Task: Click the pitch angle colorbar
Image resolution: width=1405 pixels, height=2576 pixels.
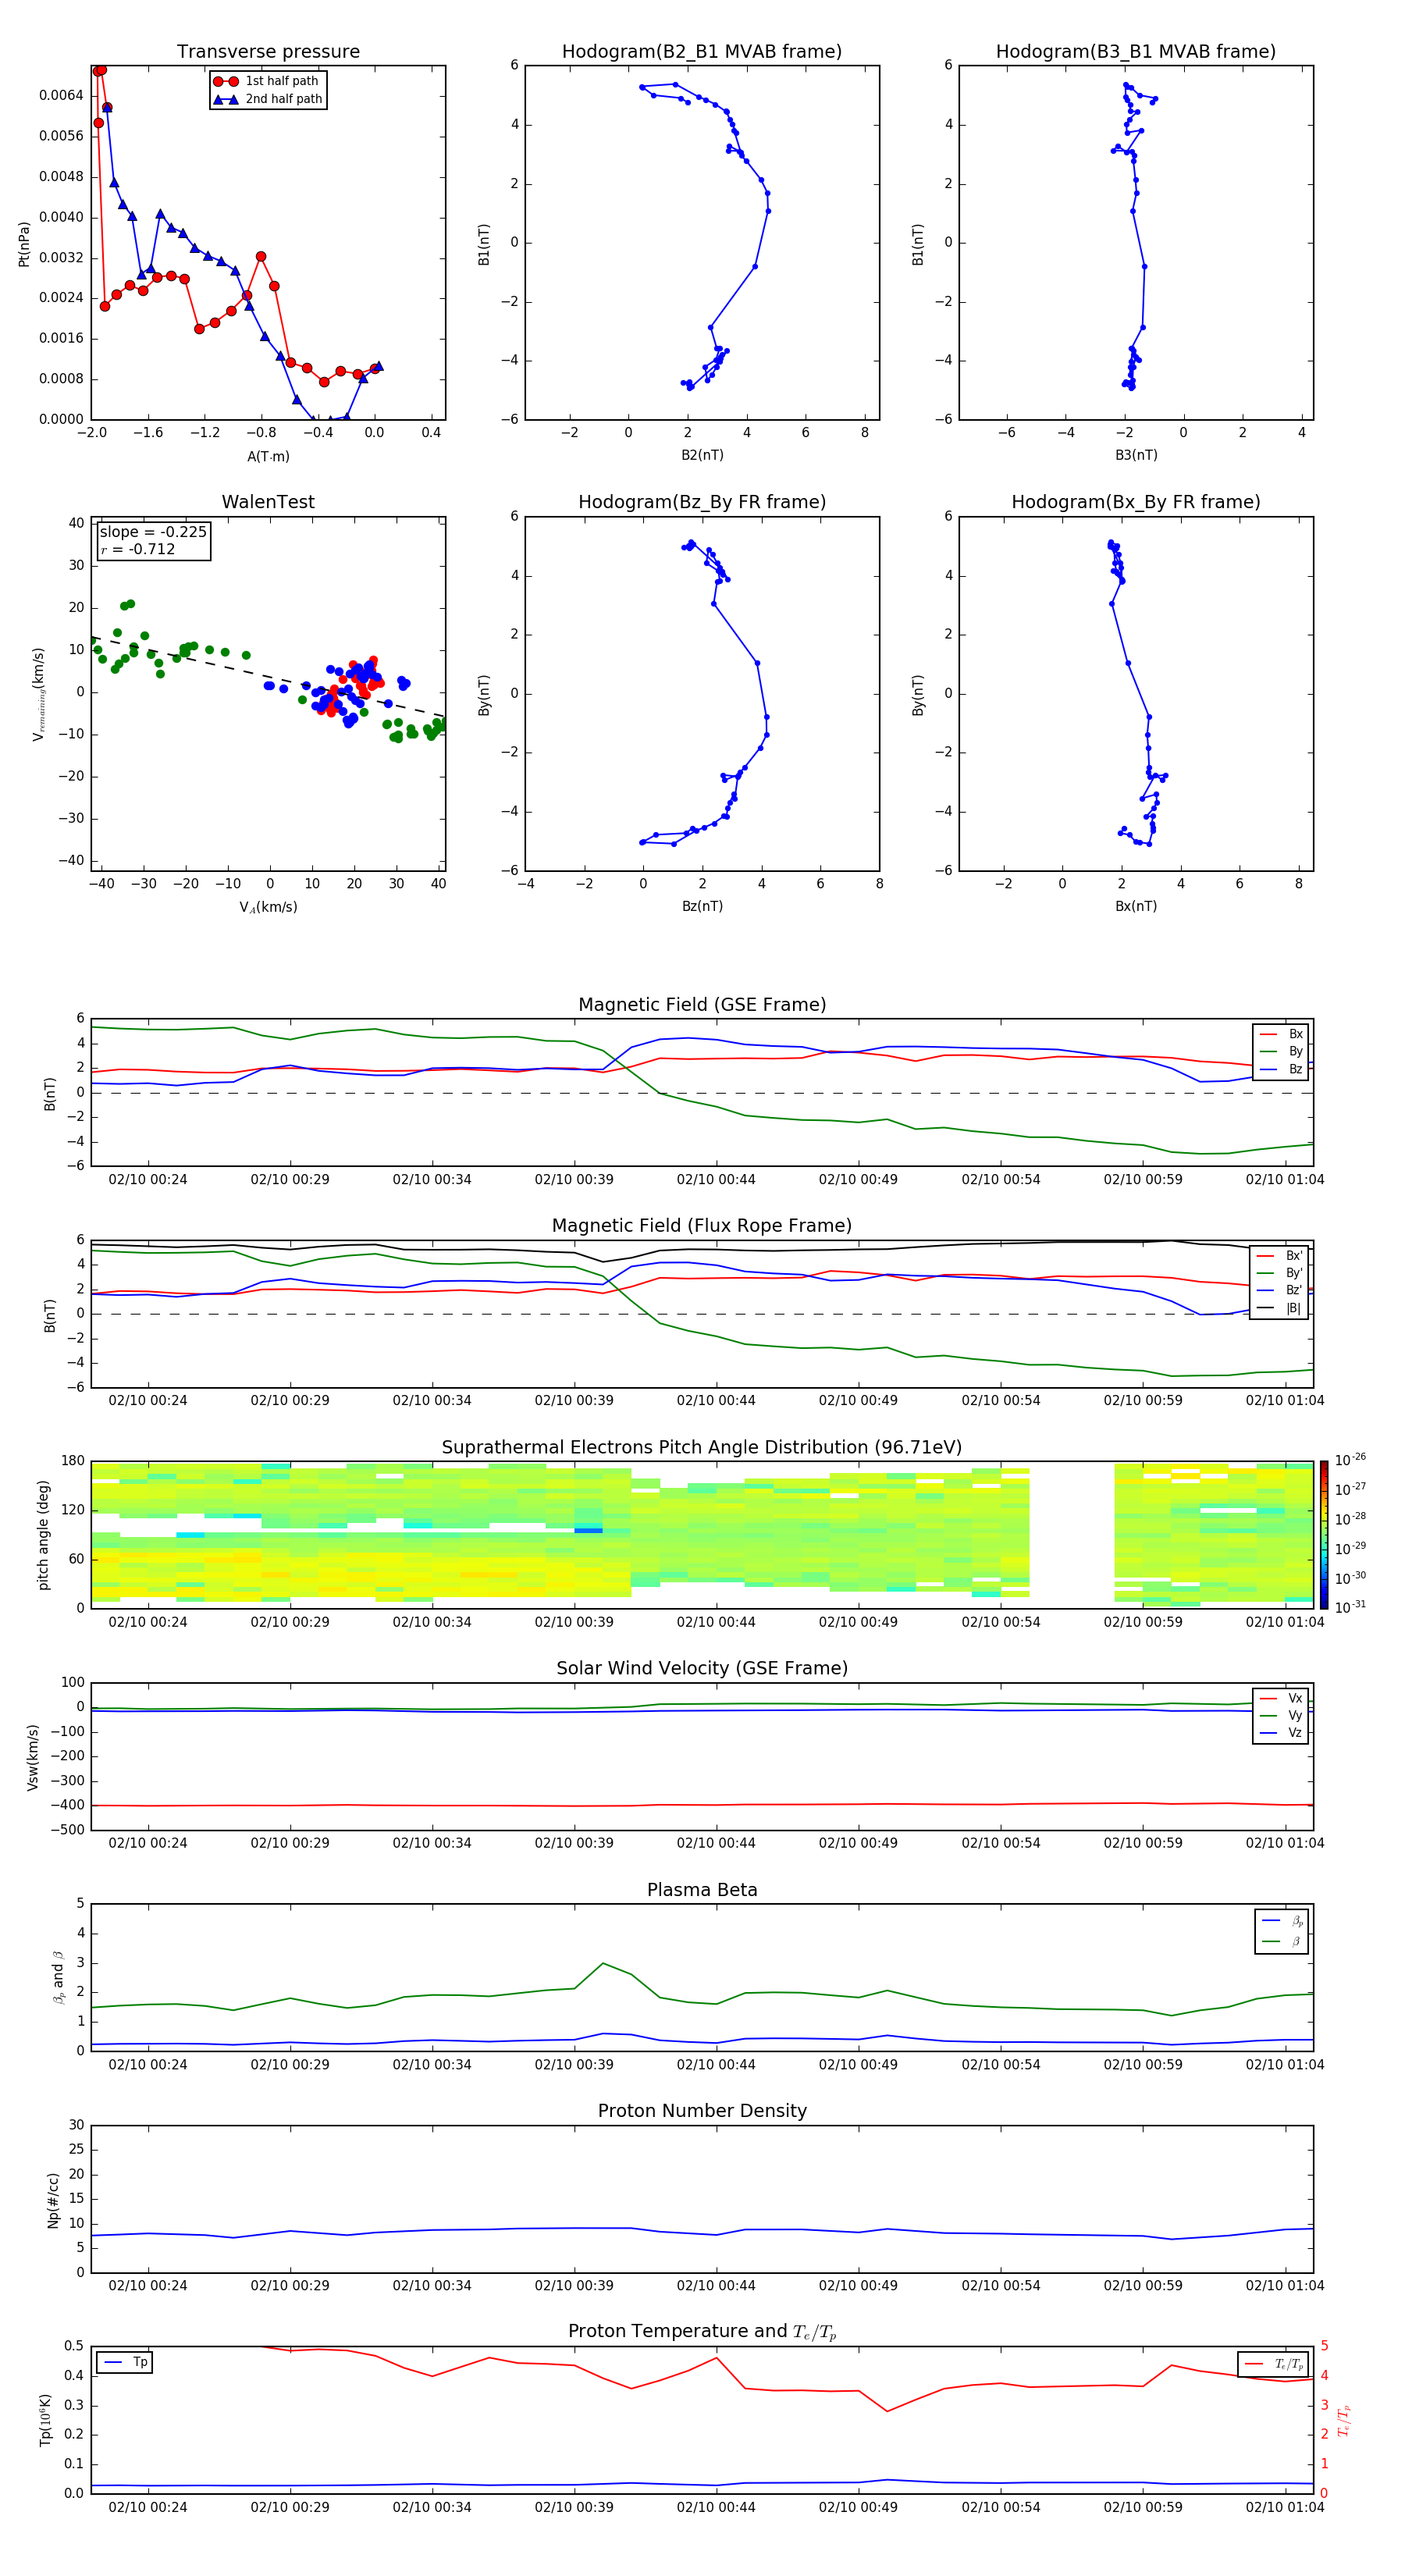Action: pos(1324,1535)
